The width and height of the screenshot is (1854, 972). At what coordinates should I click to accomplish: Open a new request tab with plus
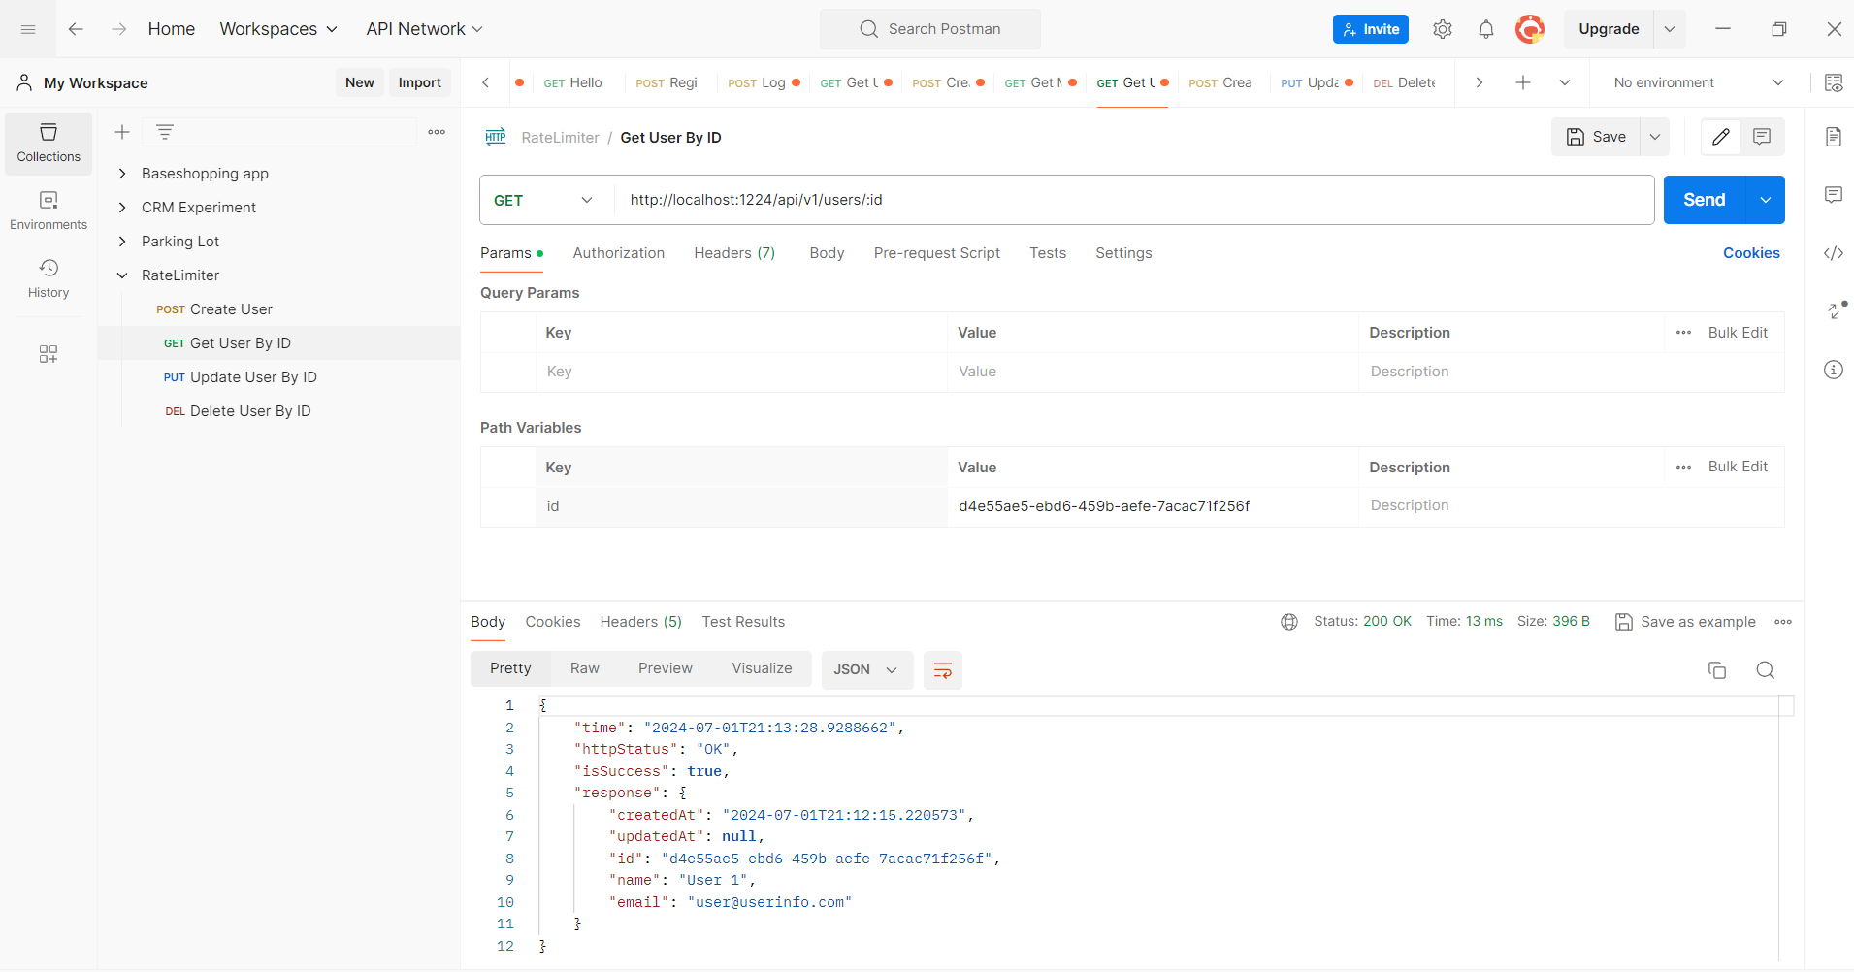1523,82
